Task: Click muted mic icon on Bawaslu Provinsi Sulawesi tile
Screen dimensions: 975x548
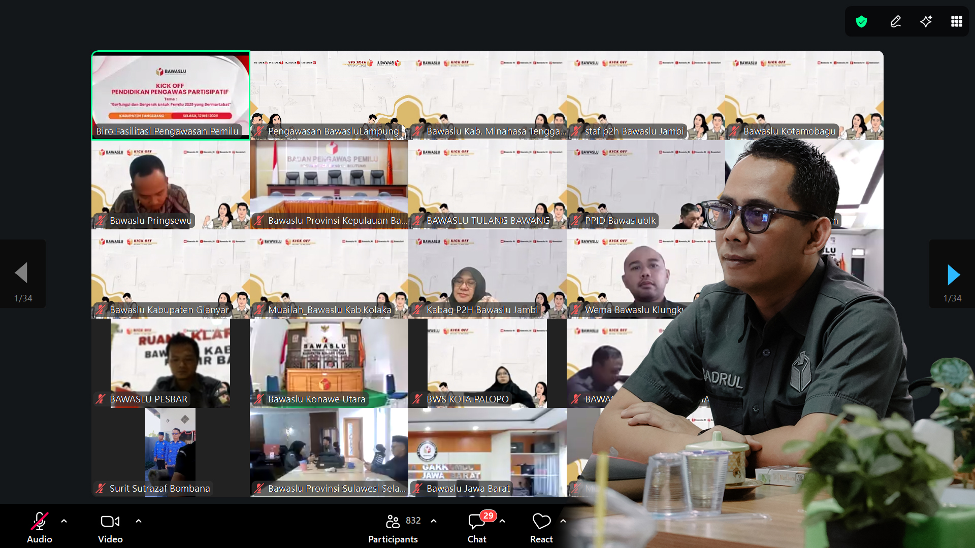Action: tap(259, 489)
